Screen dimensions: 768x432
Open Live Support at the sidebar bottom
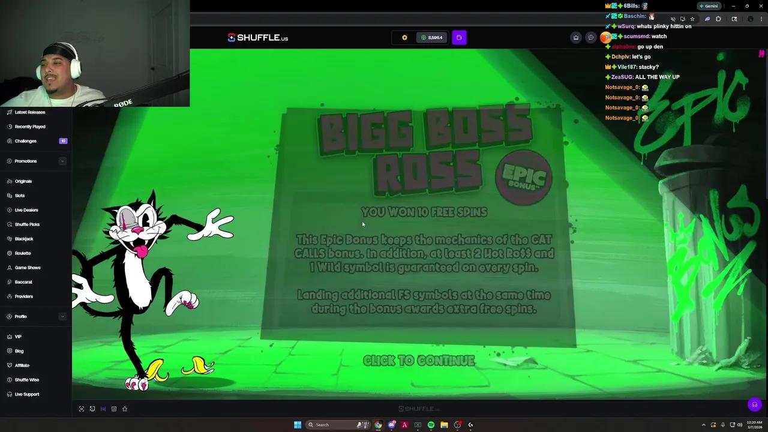pyautogui.click(x=27, y=394)
